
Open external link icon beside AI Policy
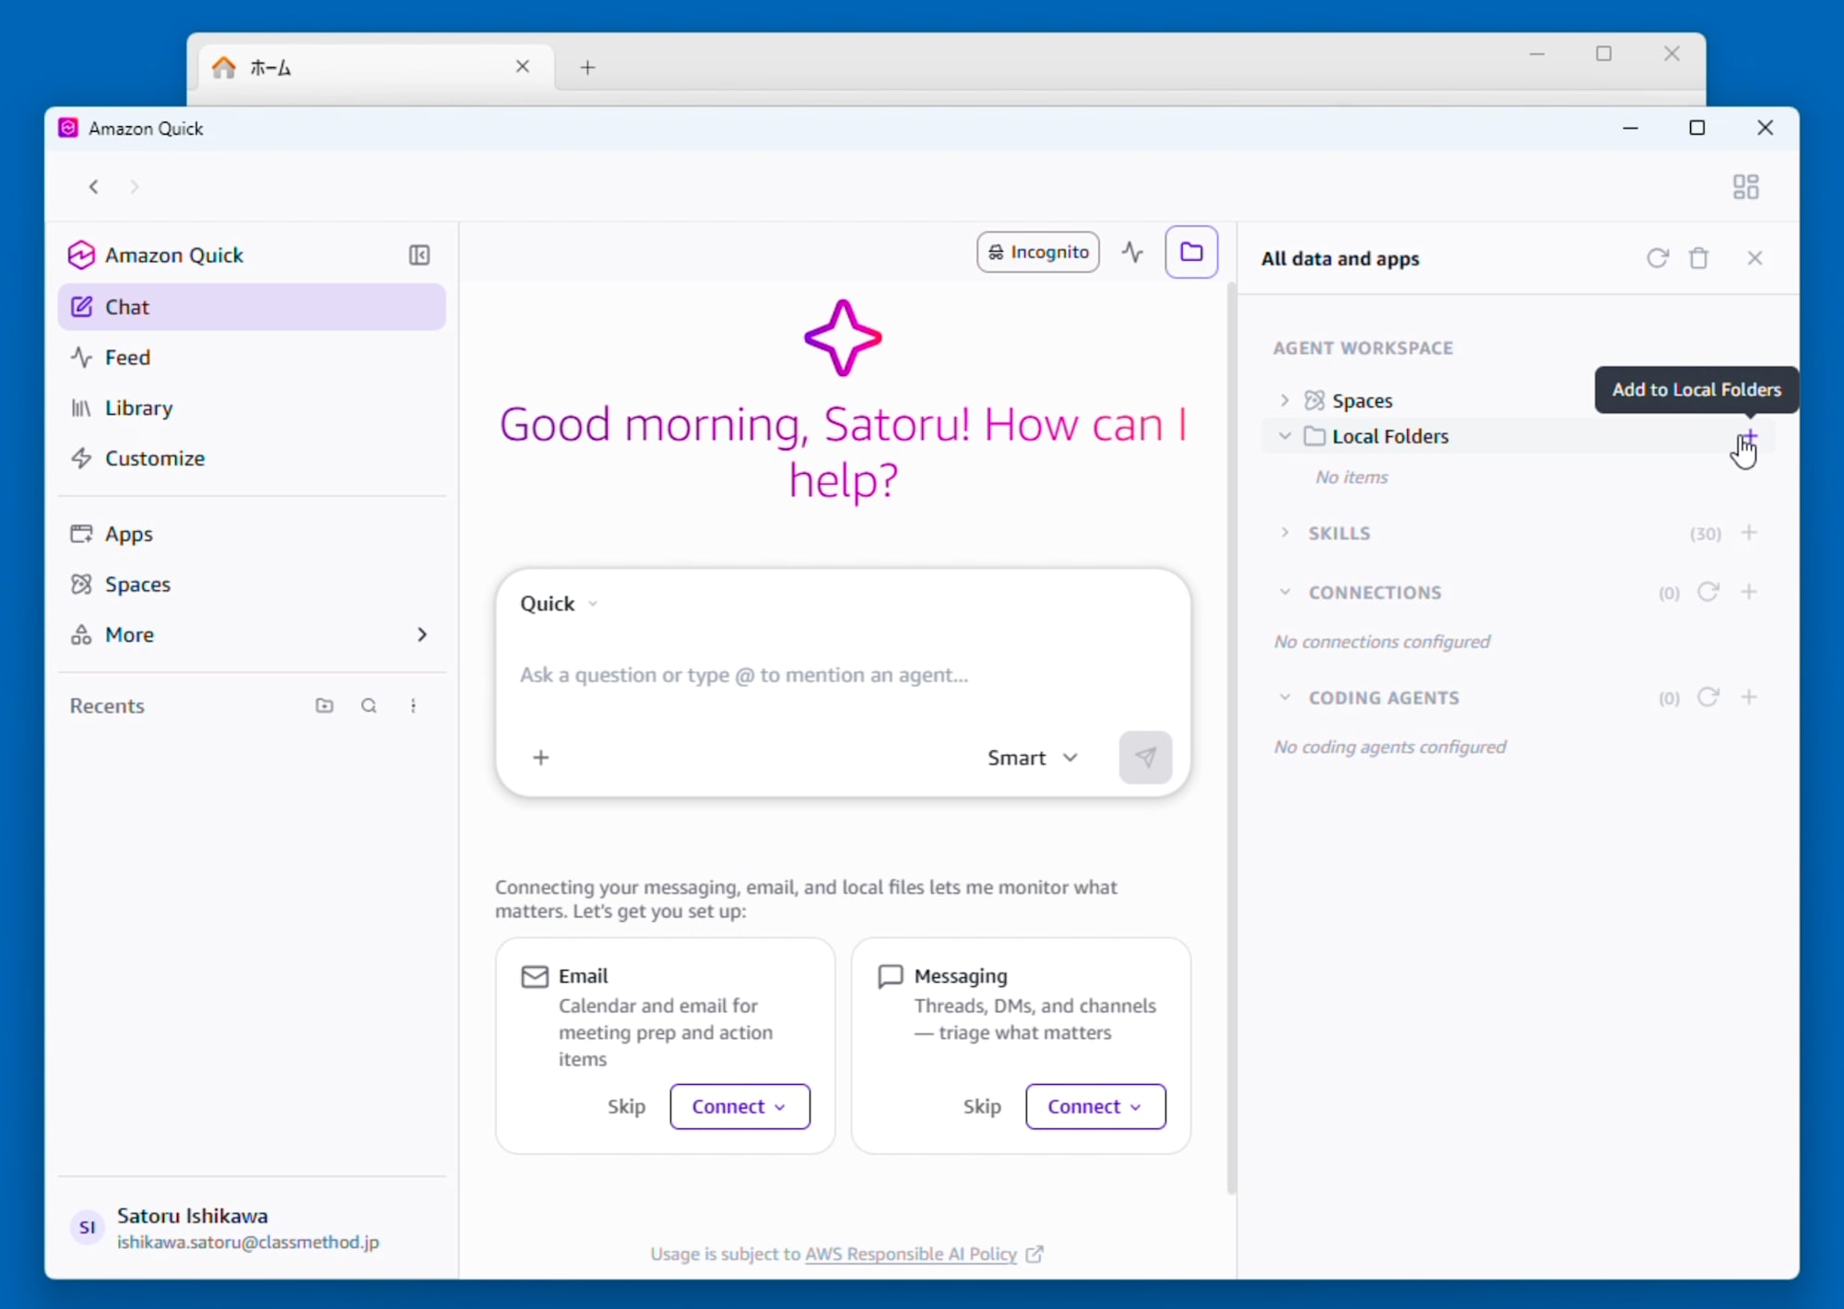click(x=1034, y=1254)
